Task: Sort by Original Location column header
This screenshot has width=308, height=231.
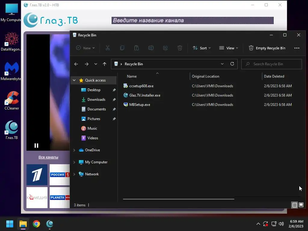Action: [205, 76]
